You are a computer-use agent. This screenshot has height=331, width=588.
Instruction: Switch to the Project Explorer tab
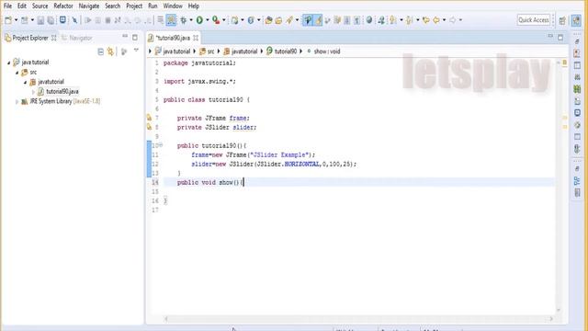click(x=30, y=38)
